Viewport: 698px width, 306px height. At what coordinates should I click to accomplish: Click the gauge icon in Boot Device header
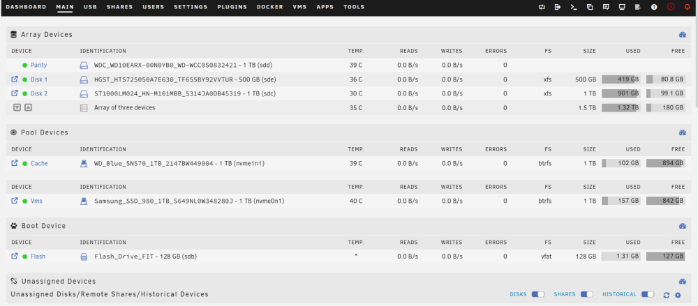click(x=683, y=226)
